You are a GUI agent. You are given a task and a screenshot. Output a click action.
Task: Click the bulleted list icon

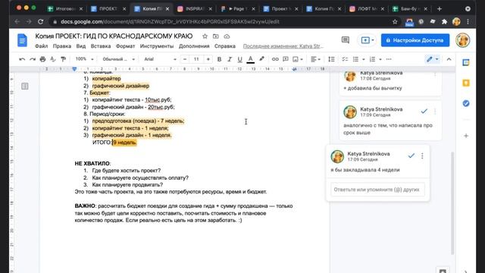coord(355,59)
